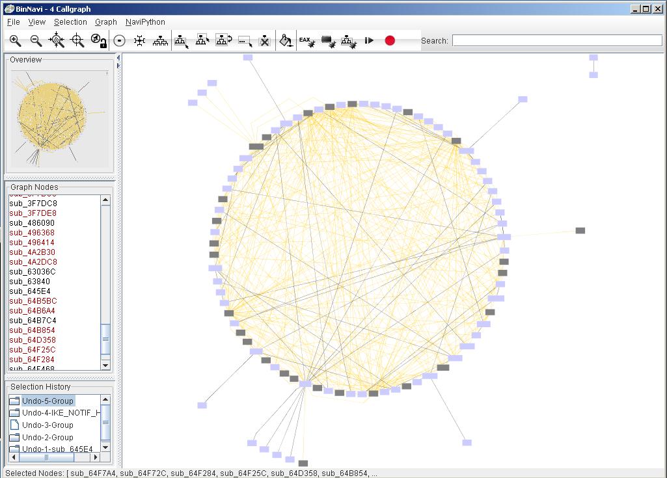The image size is (667, 478).
Task: Click the select-by-criteria dotted box icon
Action: (245, 41)
